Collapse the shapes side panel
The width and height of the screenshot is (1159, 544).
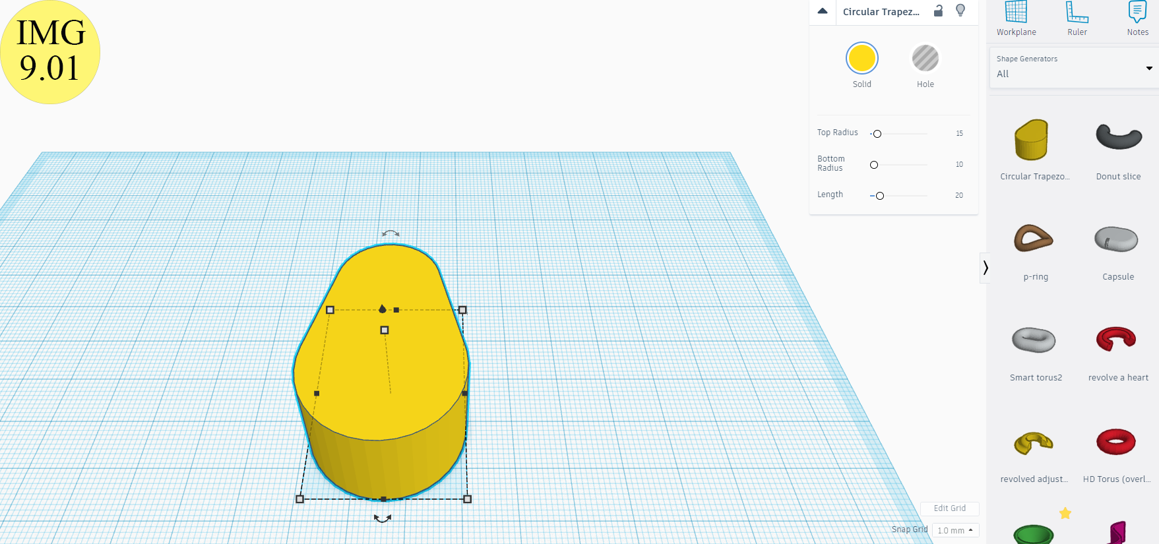tap(986, 268)
